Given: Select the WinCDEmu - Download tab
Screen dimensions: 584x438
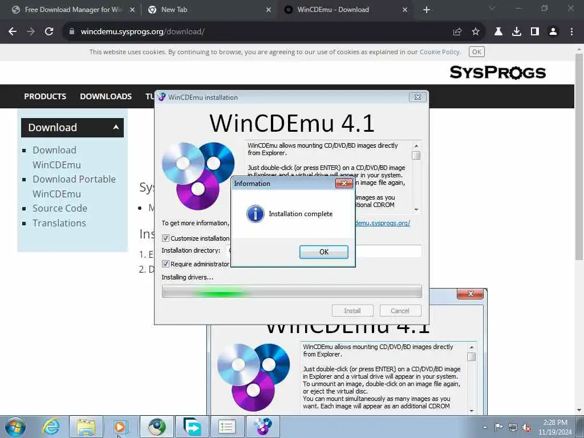Looking at the screenshot, I should pos(333,10).
